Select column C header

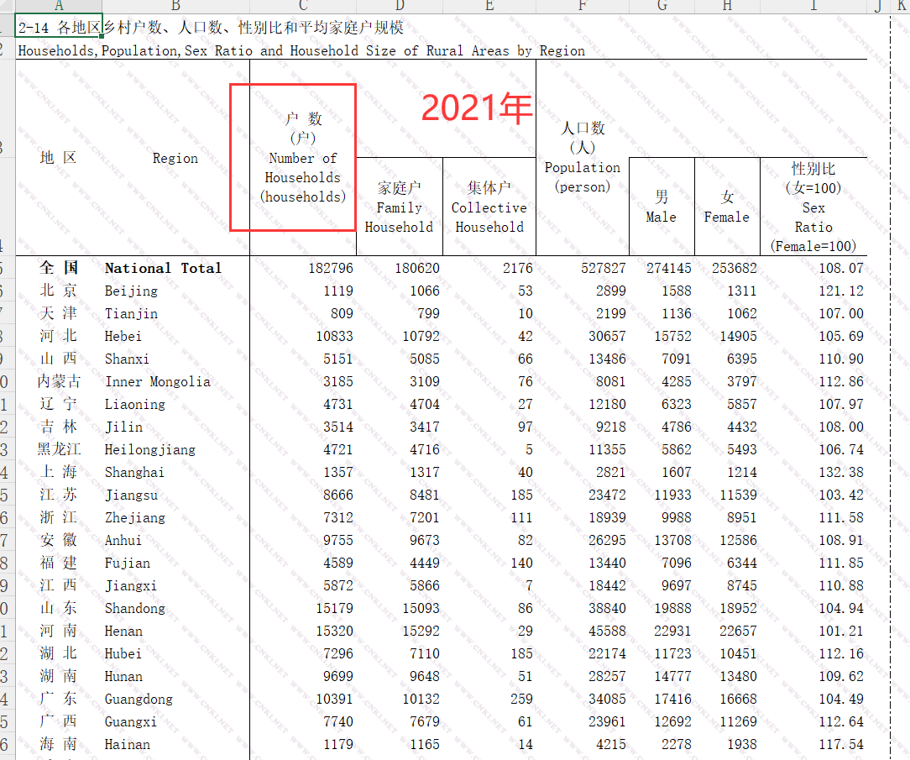(x=303, y=7)
